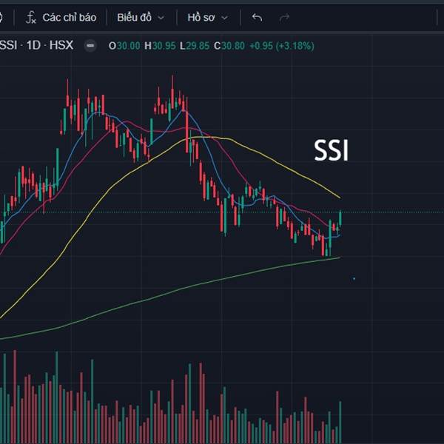Click the undo arrow

(x=257, y=17)
